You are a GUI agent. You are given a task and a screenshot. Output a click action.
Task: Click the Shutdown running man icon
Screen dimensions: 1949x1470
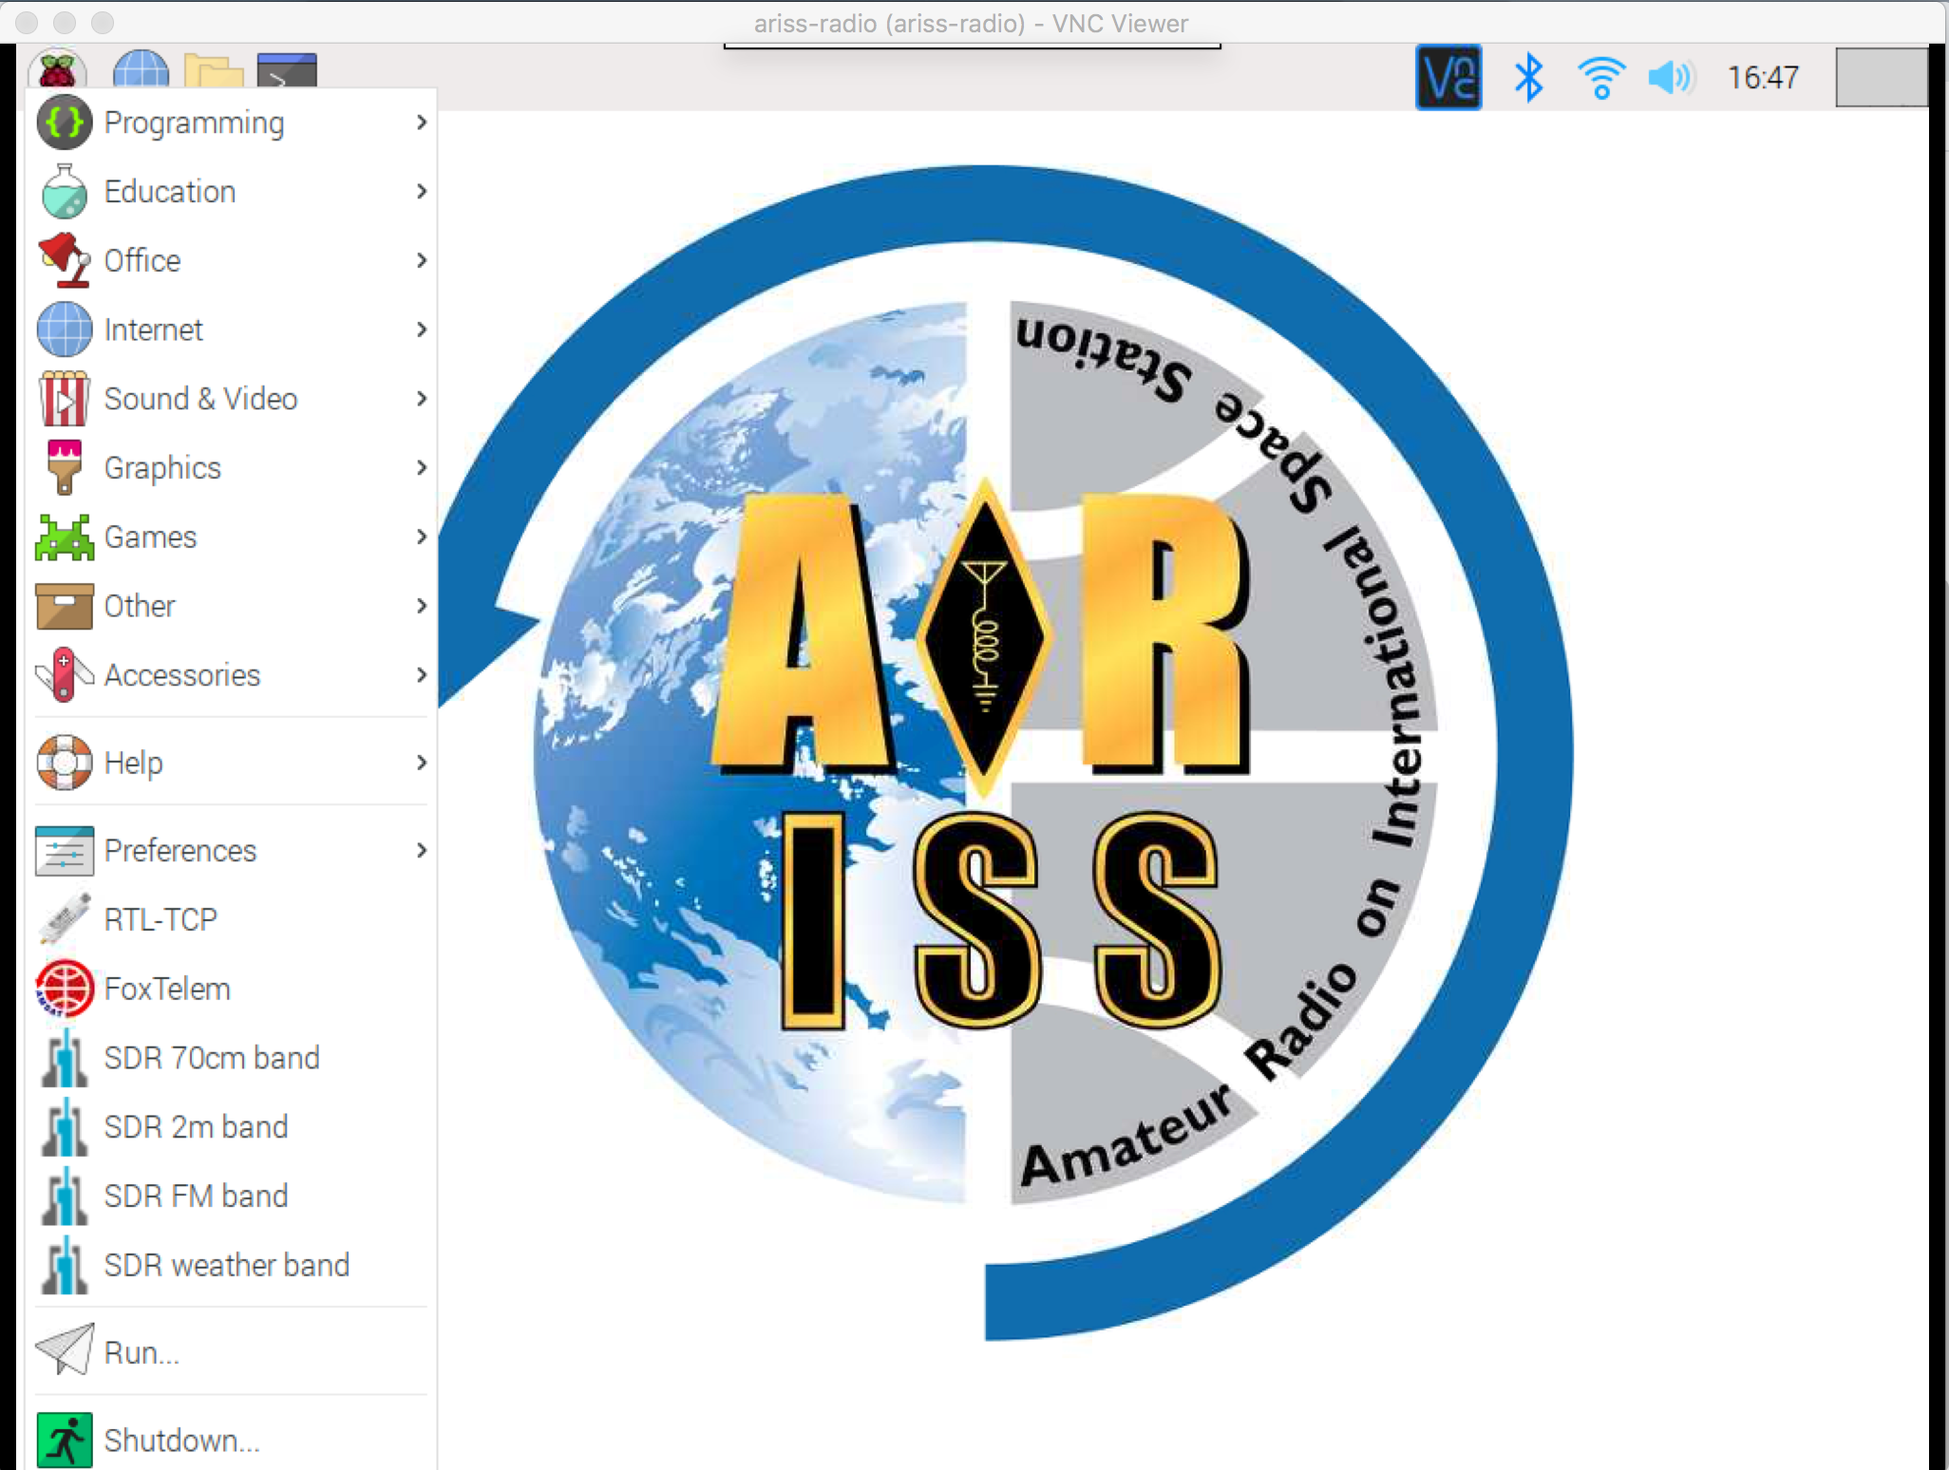(64, 1440)
